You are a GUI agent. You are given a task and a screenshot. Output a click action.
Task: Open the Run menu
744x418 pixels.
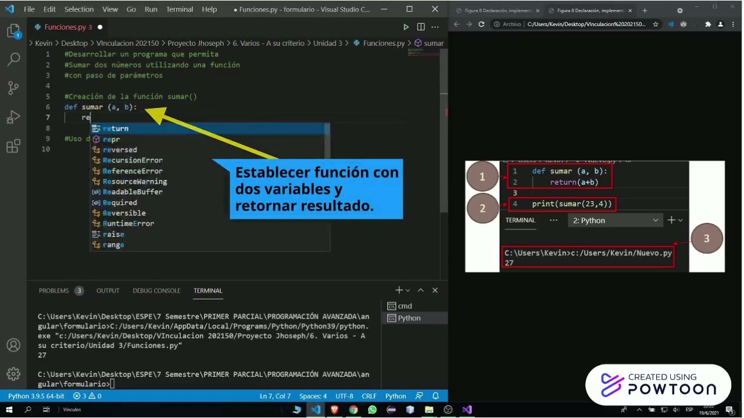click(151, 9)
